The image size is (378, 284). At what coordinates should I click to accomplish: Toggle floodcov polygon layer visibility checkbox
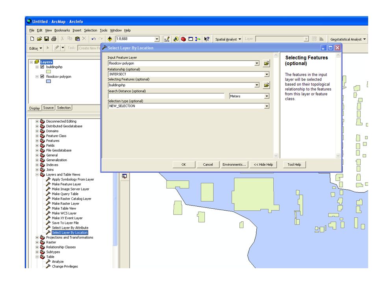click(42, 77)
